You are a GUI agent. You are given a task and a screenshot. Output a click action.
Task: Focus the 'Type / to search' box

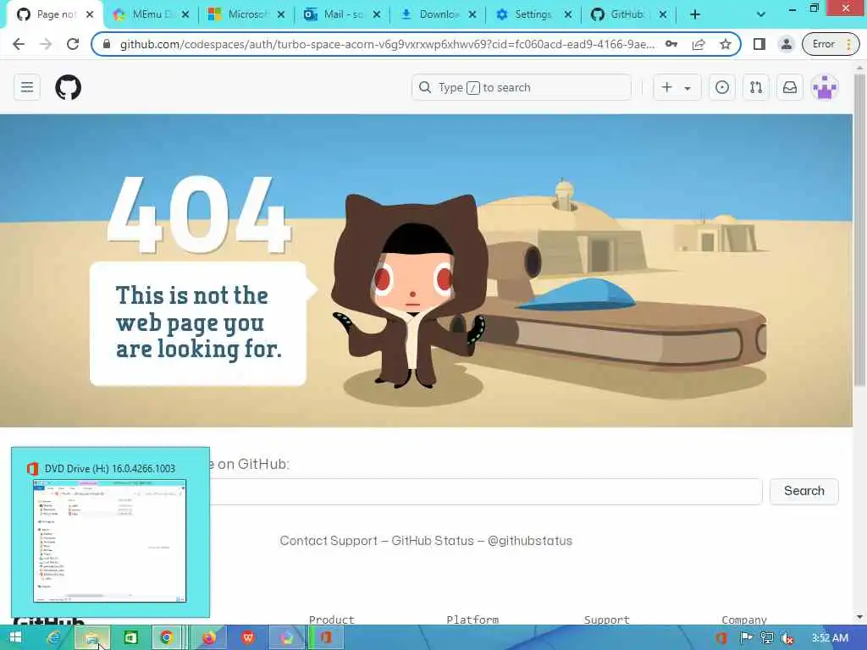521,87
